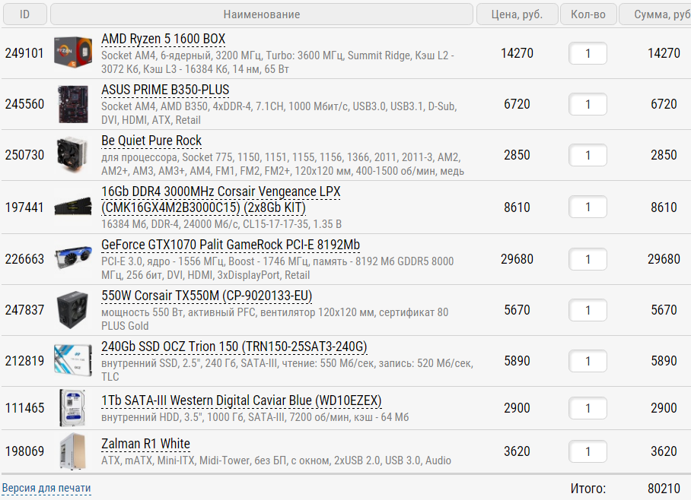Screen dimensions: 691x500
Task: Click the Сумма, руб column header
Action: click(x=655, y=14)
